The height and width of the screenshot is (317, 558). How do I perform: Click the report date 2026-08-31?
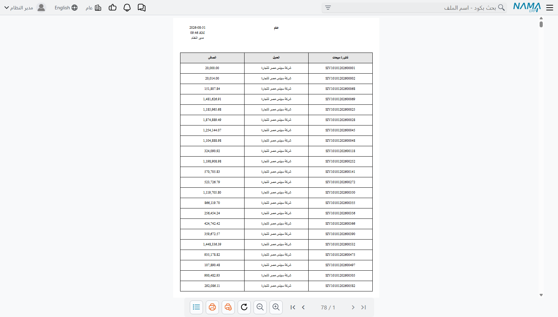[197, 28]
